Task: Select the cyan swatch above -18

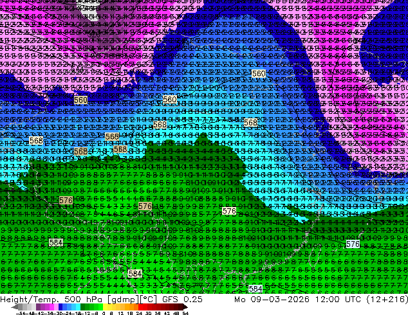Action: click(x=79, y=307)
